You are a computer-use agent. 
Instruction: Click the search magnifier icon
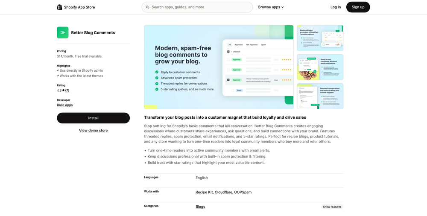click(x=147, y=7)
